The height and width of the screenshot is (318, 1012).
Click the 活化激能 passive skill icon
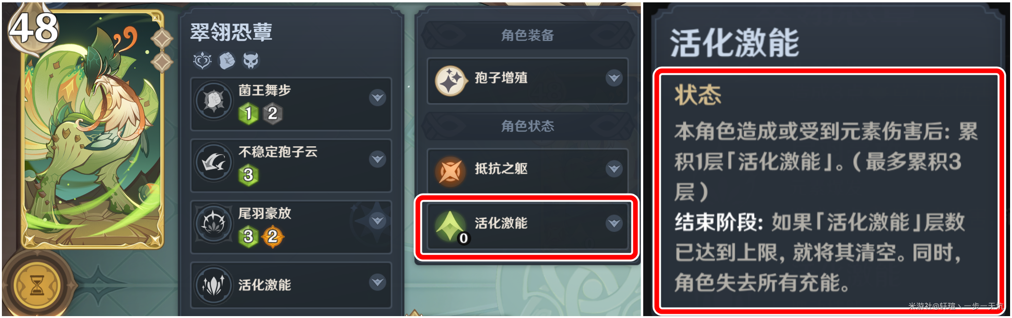click(x=214, y=285)
